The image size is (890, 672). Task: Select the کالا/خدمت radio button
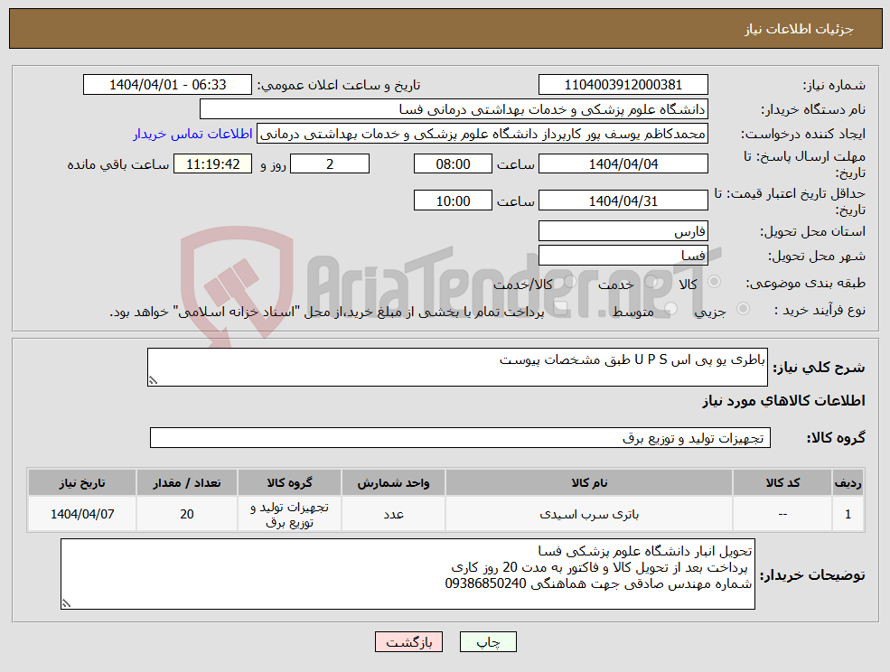click(570, 282)
